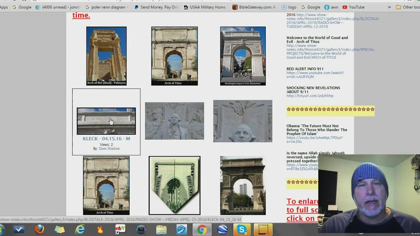Open the BibleGateway.com bookmark
Image resolution: width=420 pixels, height=236 pixels.
pos(254,7)
